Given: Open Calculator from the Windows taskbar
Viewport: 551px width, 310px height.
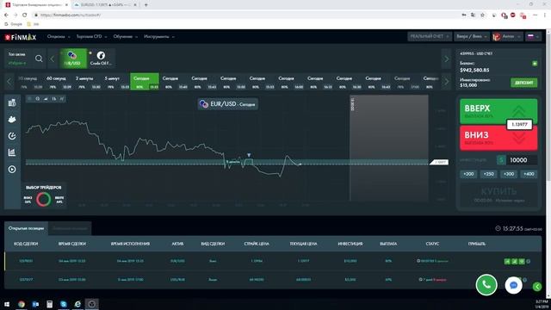Looking at the screenshot, I should click(x=50, y=304).
